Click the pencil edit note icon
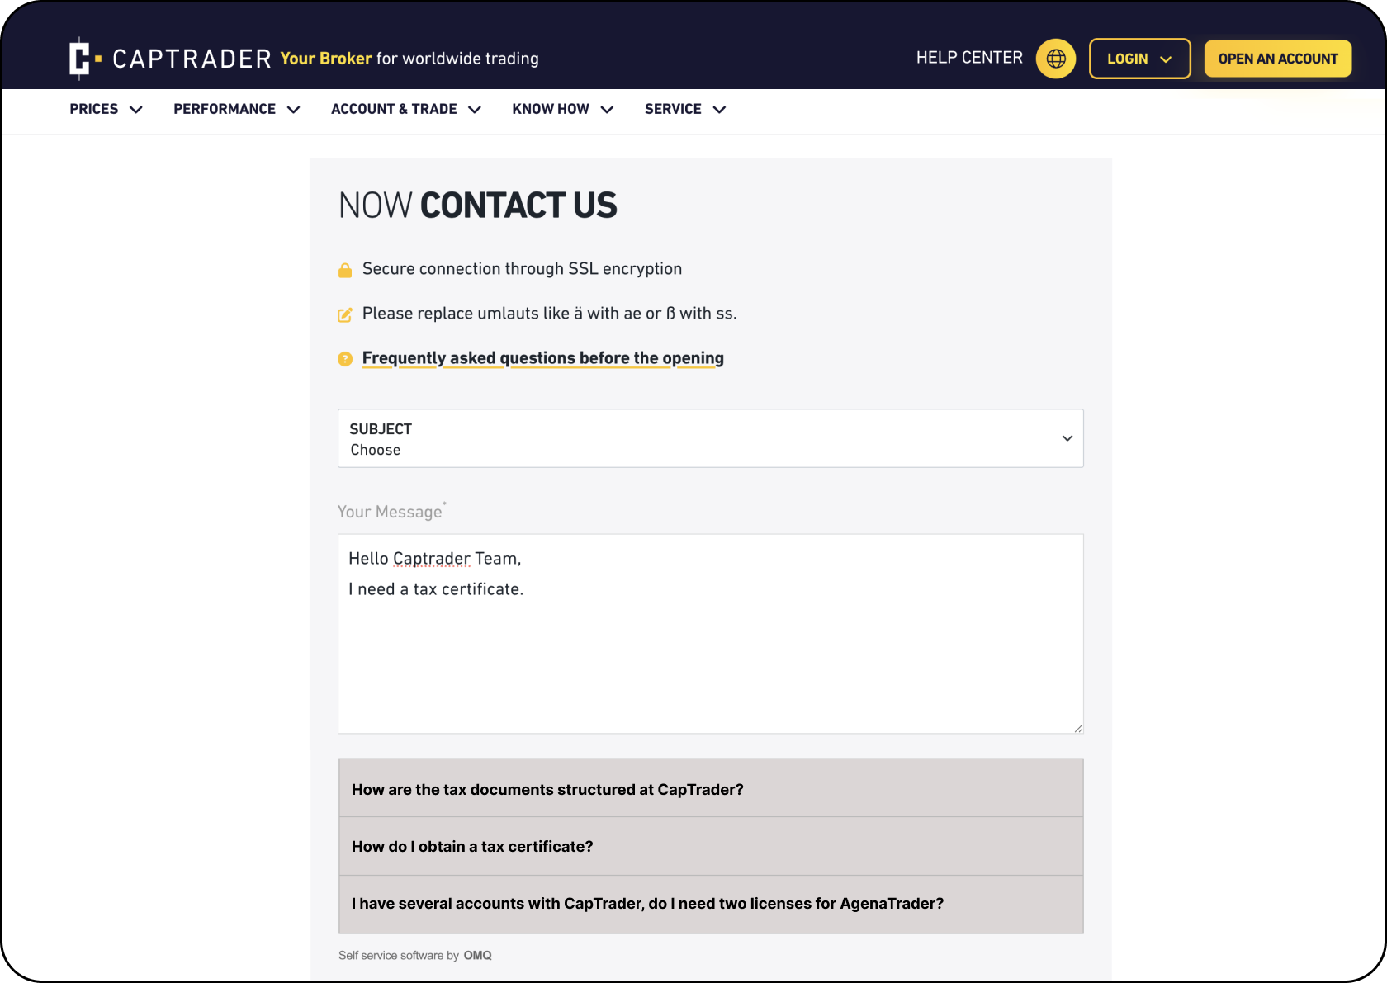This screenshot has height=983, width=1387. (x=345, y=314)
